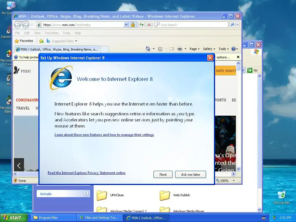The image size is (296, 222).
Task: Click the IE logo in the setup dialog
Action: point(61,78)
